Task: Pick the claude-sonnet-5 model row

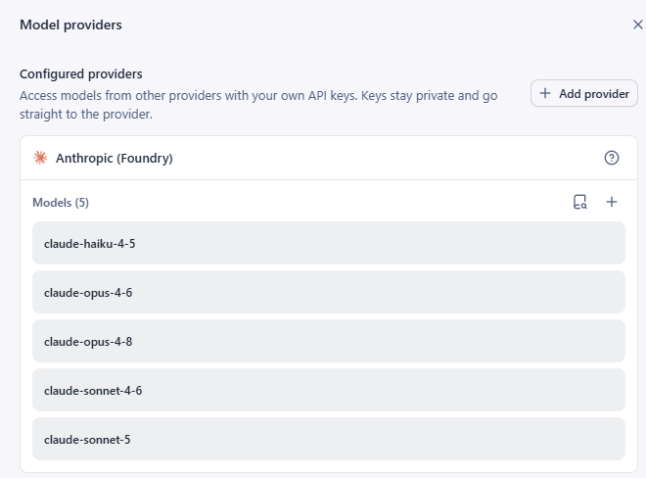Action: 329,439
